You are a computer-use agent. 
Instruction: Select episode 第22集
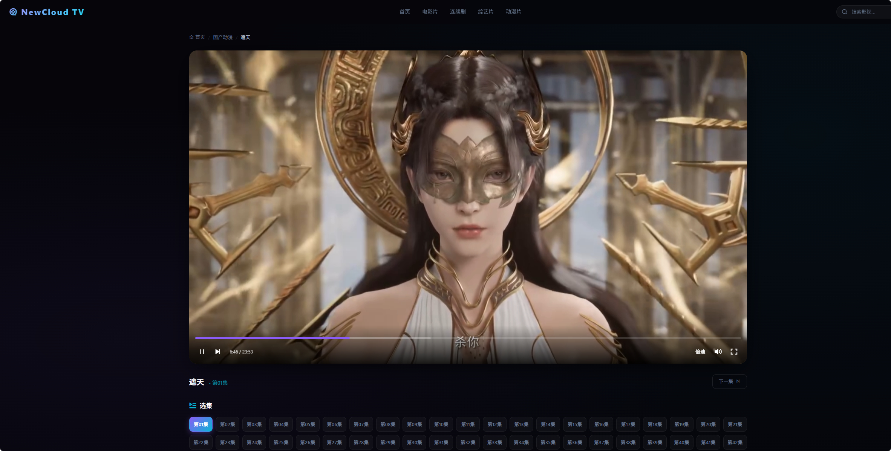[201, 442]
